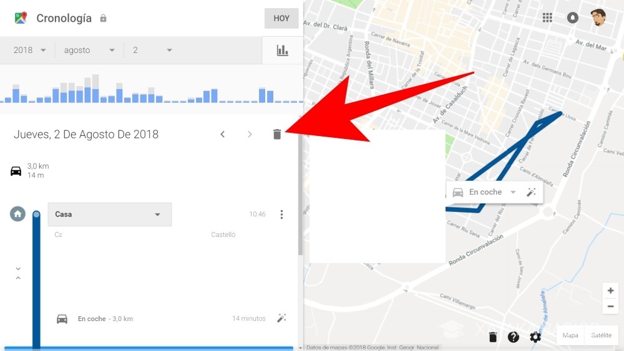This screenshot has height=351, width=624.
Task: Click the En coche - 3,0 km trip text
Action: [105, 319]
